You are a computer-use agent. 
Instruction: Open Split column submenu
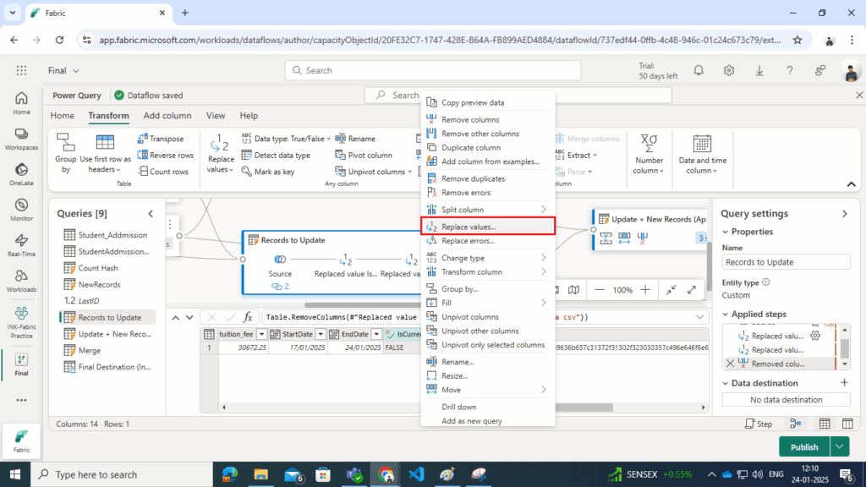coord(488,210)
